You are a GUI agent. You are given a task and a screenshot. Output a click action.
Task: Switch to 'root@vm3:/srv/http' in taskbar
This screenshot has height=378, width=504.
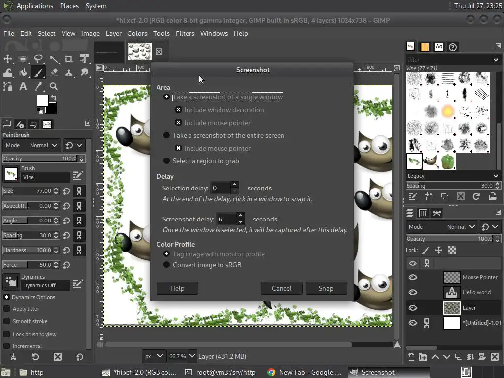coord(220,372)
